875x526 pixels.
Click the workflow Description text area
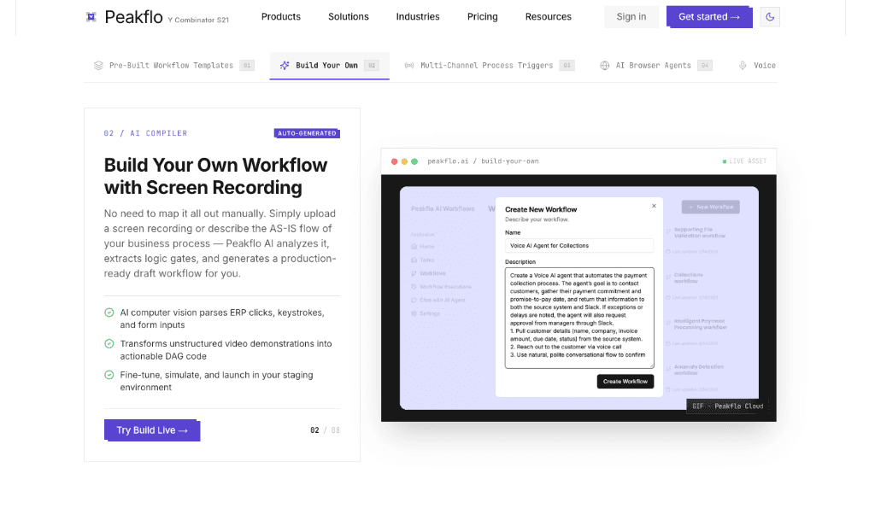click(x=579, y=318)
